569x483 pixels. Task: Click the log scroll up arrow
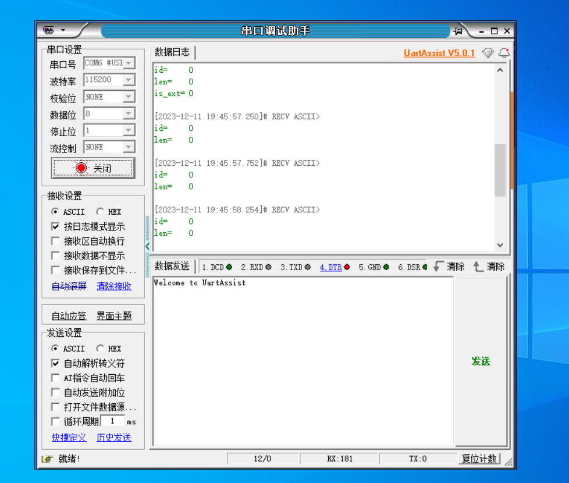pyautogui.click(x=500, y=70)
